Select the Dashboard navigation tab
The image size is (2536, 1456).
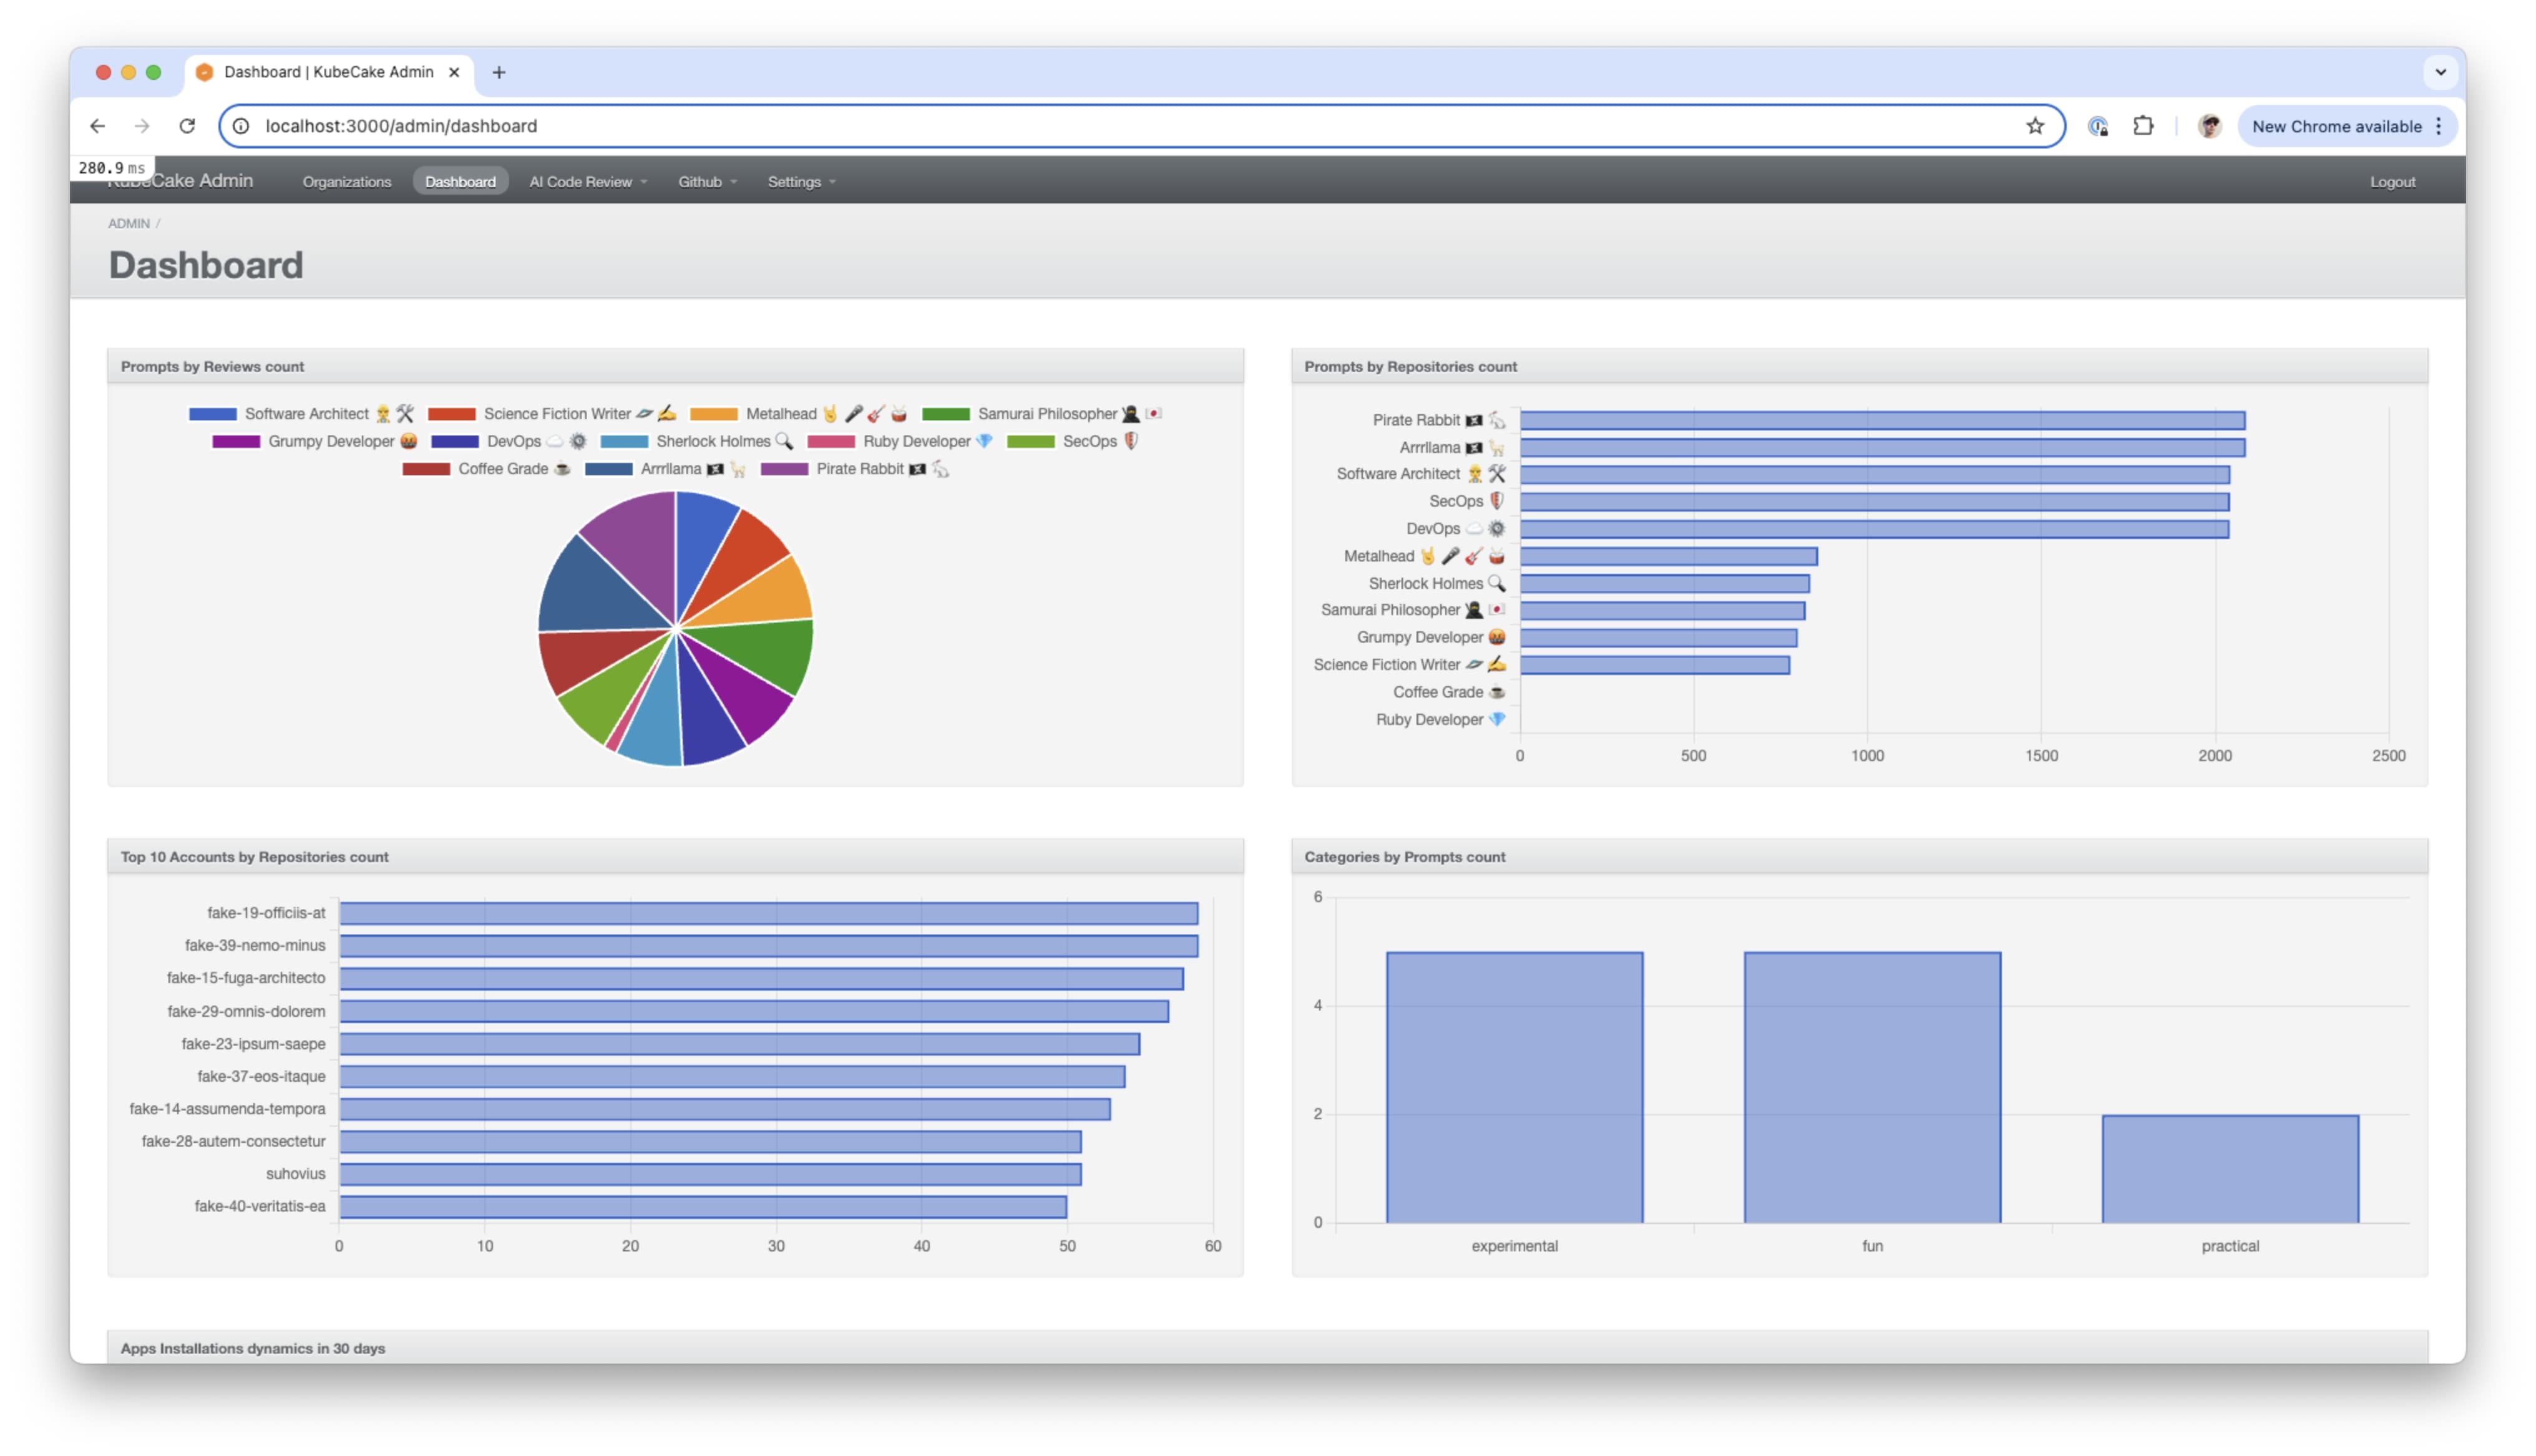(x=460, y=182)
